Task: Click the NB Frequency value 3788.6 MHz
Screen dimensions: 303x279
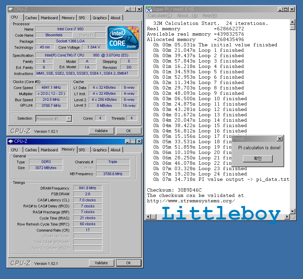Action: pyautogui.click(x=113, y=174)
